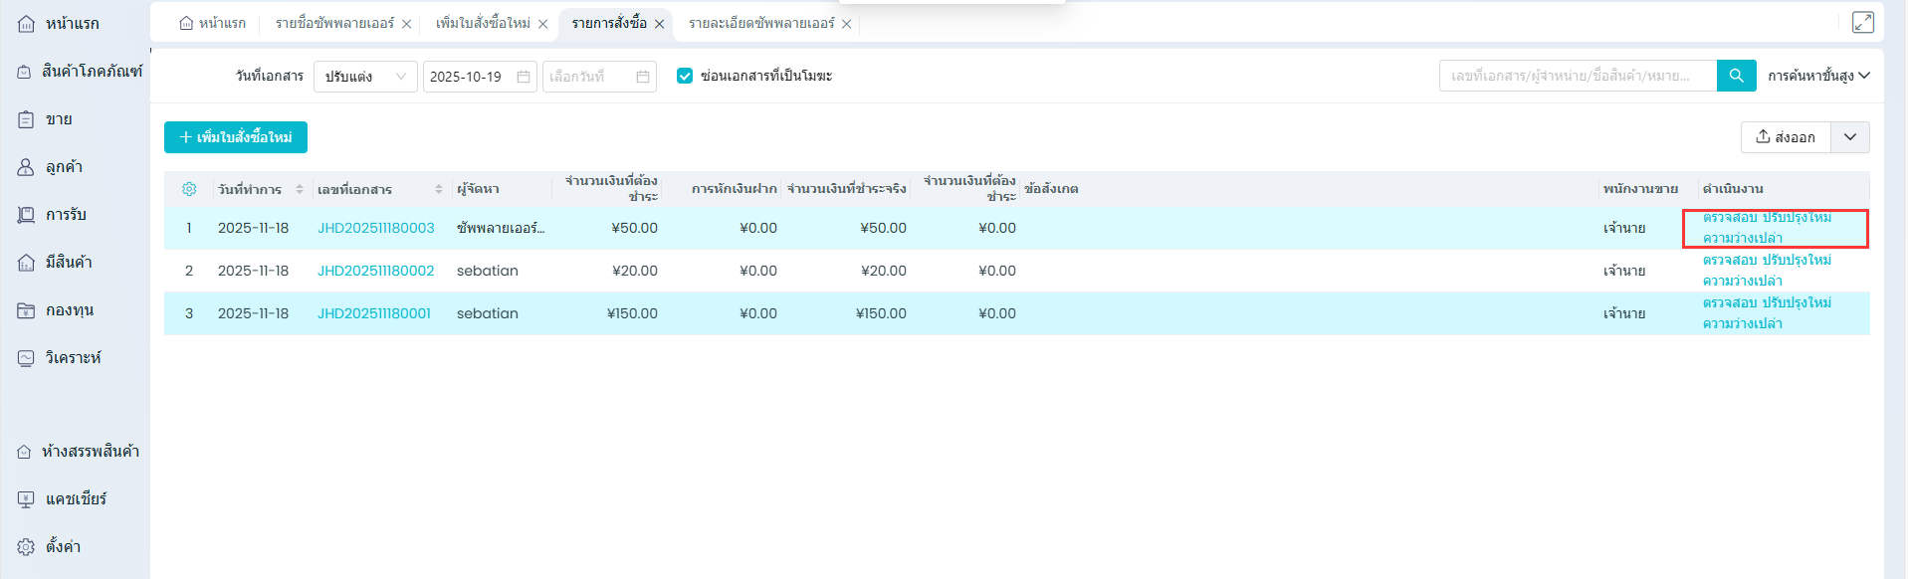Switch to รายชื่อซัพพลายเออร์ tab
This screenshot has height=579, width=1908.
click(334, 24)
